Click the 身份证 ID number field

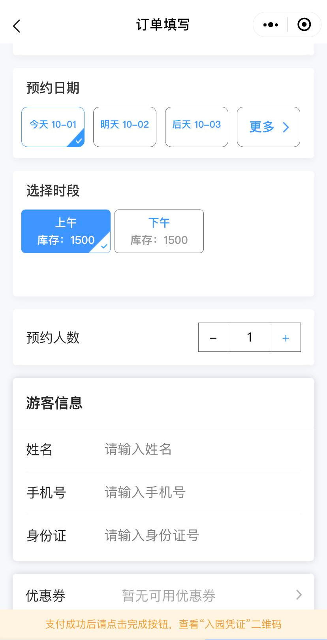pyautogui.click(x=197, y=536)
